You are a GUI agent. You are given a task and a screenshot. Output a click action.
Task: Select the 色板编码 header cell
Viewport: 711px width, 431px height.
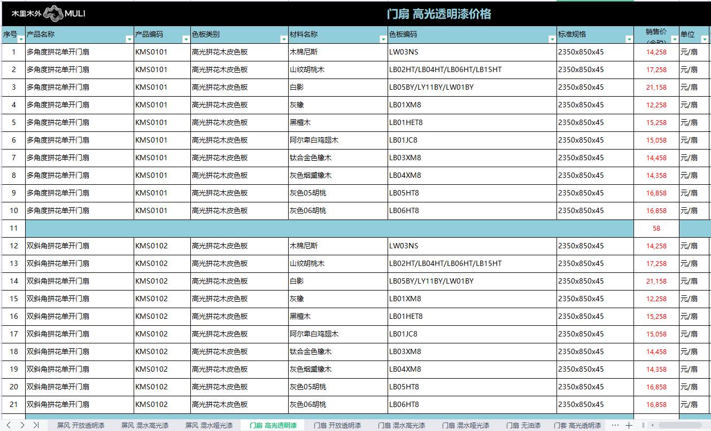pos(473,35)
